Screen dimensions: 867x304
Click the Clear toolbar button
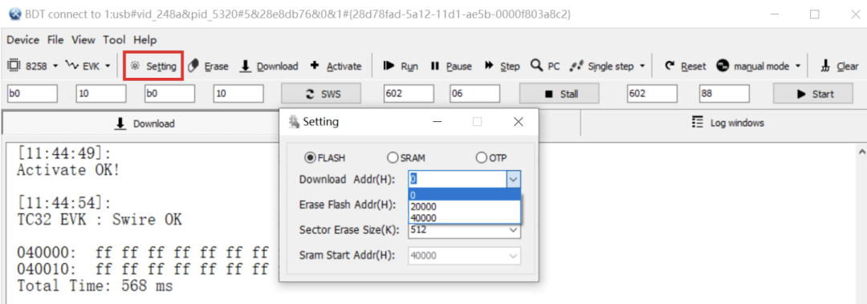tap(840, 67)
